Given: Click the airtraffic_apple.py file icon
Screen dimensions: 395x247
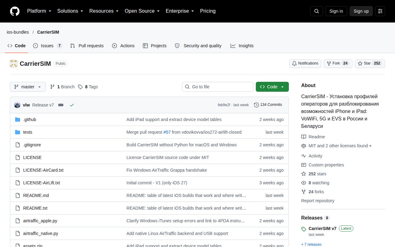Looking at the screenshot, I should pos(18,221).
